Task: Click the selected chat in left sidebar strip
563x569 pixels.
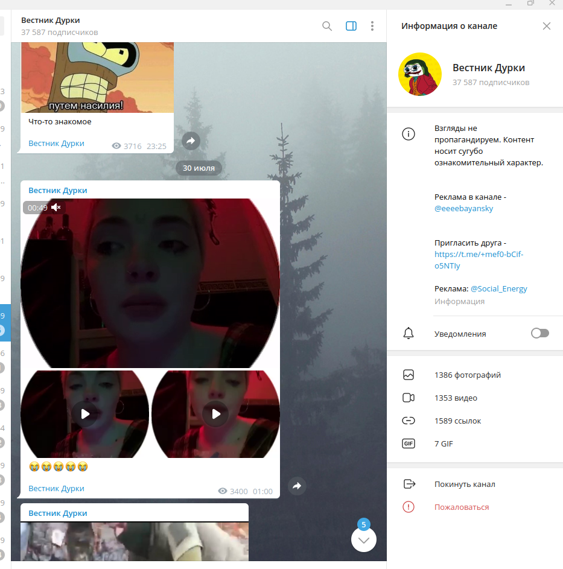Action: coord(5,323)
